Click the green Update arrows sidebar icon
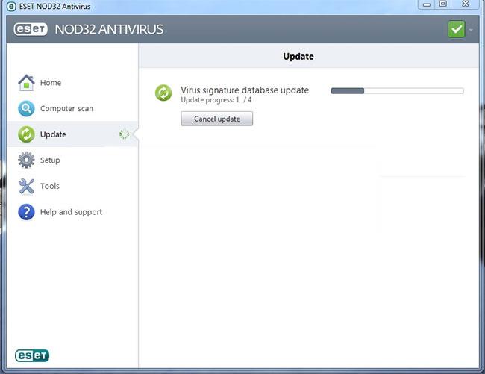Image resolution: width=485 pixels, height=374 pixels. pos(26,134)
